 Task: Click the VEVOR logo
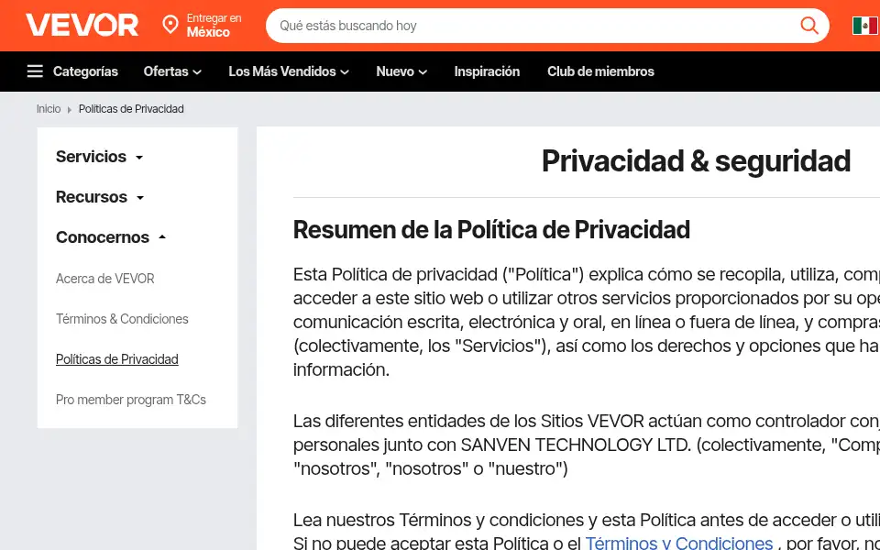coord(82,26)
